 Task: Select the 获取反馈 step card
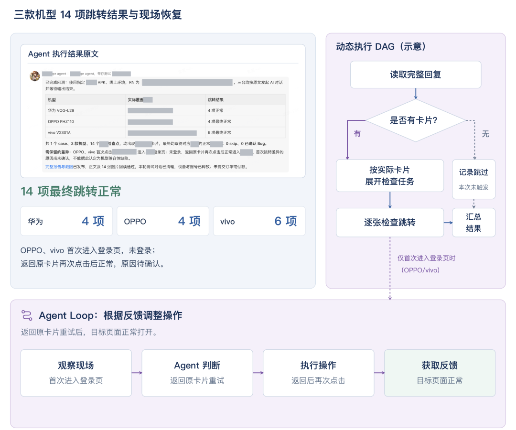(x=440, y=373)
